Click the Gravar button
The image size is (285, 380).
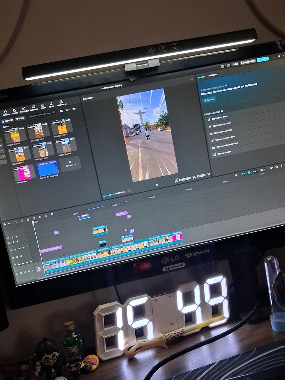tap(21, 119)
